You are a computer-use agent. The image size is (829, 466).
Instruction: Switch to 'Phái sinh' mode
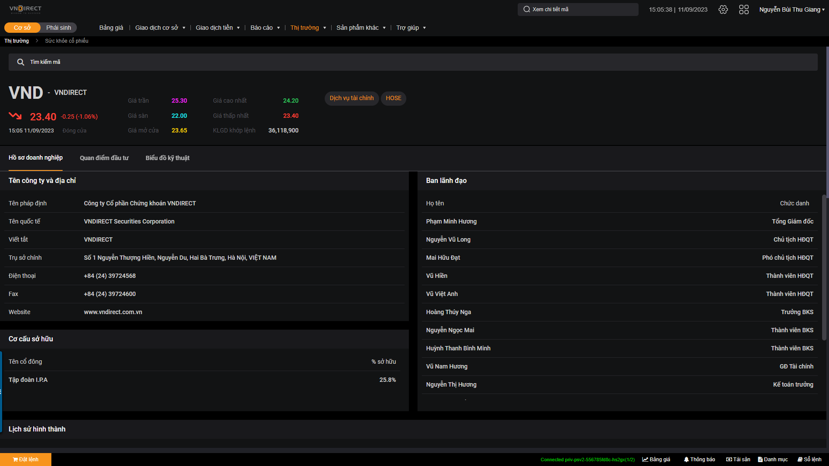[x=59, y=28]
